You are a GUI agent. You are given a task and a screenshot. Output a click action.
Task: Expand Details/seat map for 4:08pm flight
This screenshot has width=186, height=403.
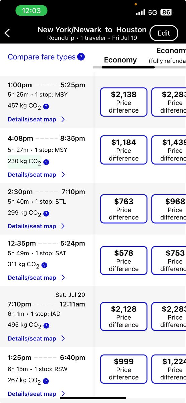click(36, 175)
